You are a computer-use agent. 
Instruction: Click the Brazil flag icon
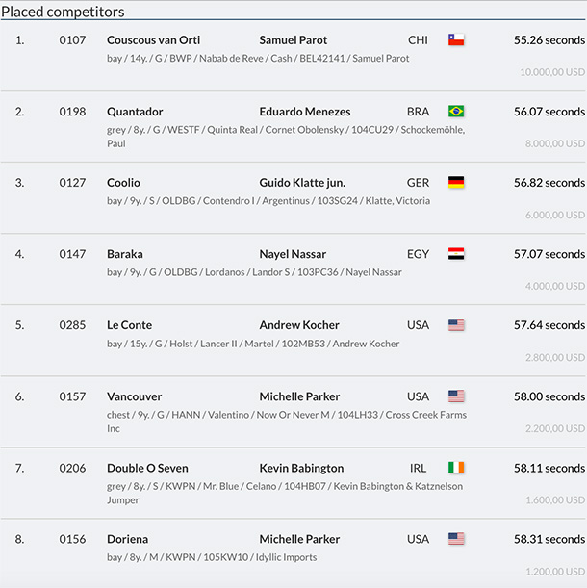(x=456, y=112)
